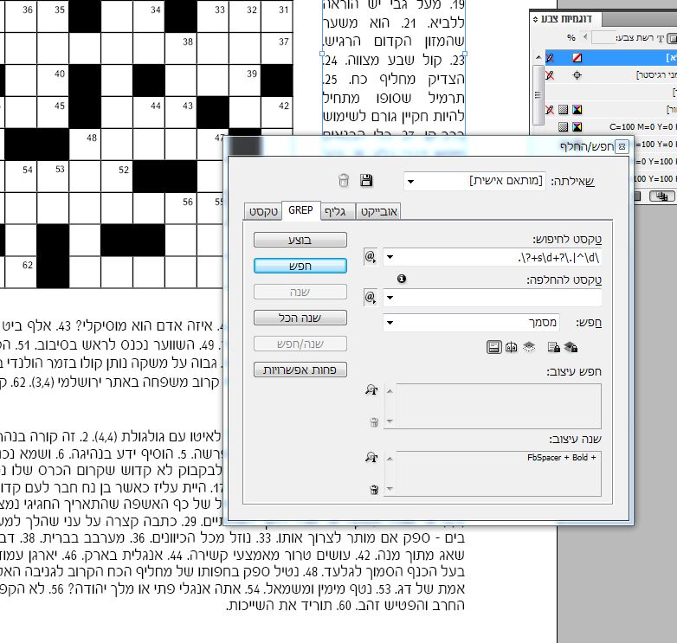Click the info icon above the replacement text field
The image size is (677, 643).
[x=402, y=279]
